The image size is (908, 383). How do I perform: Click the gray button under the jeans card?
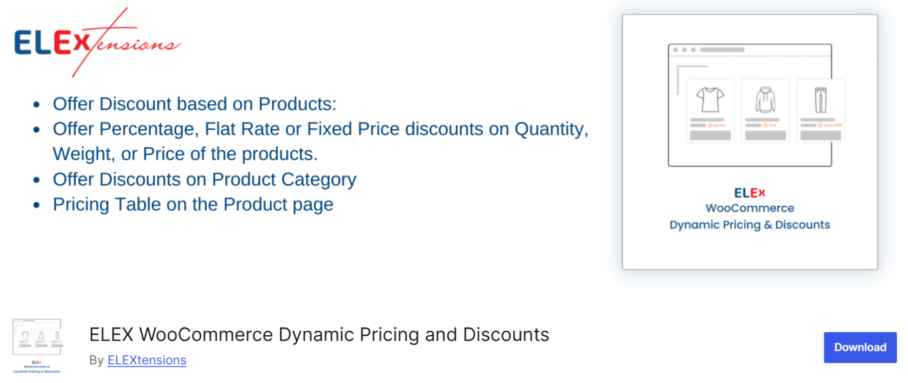[821, 135]
